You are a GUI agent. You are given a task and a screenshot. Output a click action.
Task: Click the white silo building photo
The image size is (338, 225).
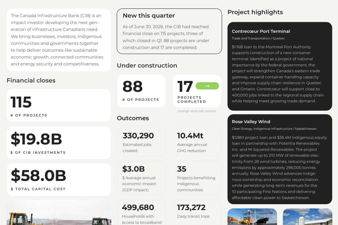[307, 217]
